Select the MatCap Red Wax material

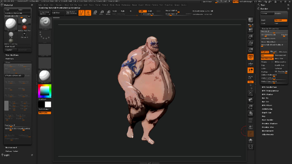25,28
